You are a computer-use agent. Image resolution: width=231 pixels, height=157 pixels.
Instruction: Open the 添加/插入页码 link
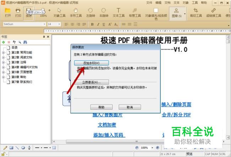click(x=109, y=135)
